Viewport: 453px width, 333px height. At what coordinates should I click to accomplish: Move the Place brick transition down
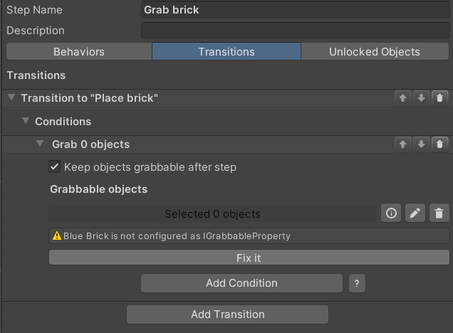[422, 98]
